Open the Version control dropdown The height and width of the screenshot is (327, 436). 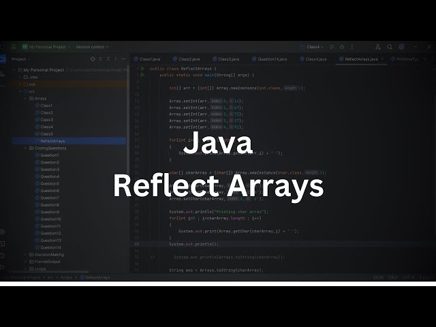(x=92, y=47)
